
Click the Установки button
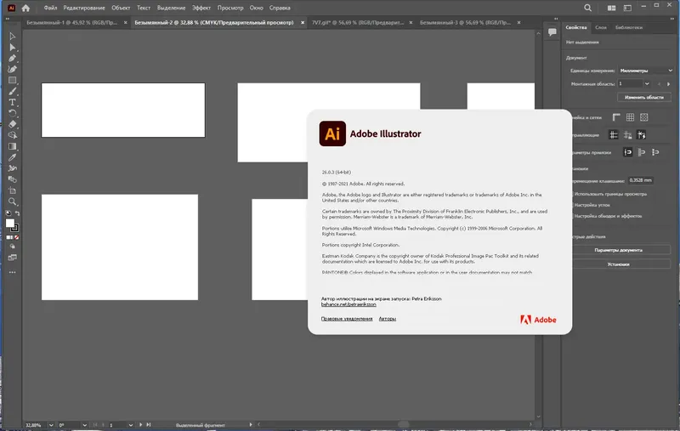pyautogui.click(x=619, y=264)
